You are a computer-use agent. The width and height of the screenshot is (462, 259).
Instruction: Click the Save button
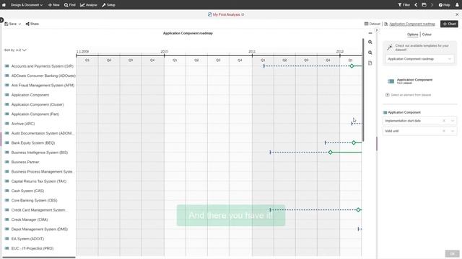coord(11,24)
